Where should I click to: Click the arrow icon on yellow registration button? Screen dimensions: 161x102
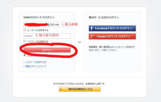tap(61, 89)
